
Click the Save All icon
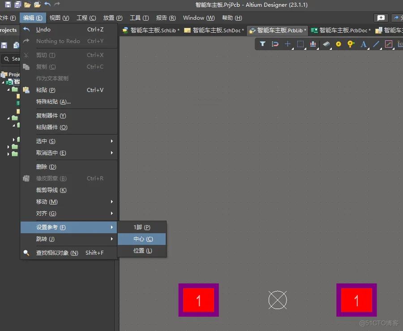point(17,4)
